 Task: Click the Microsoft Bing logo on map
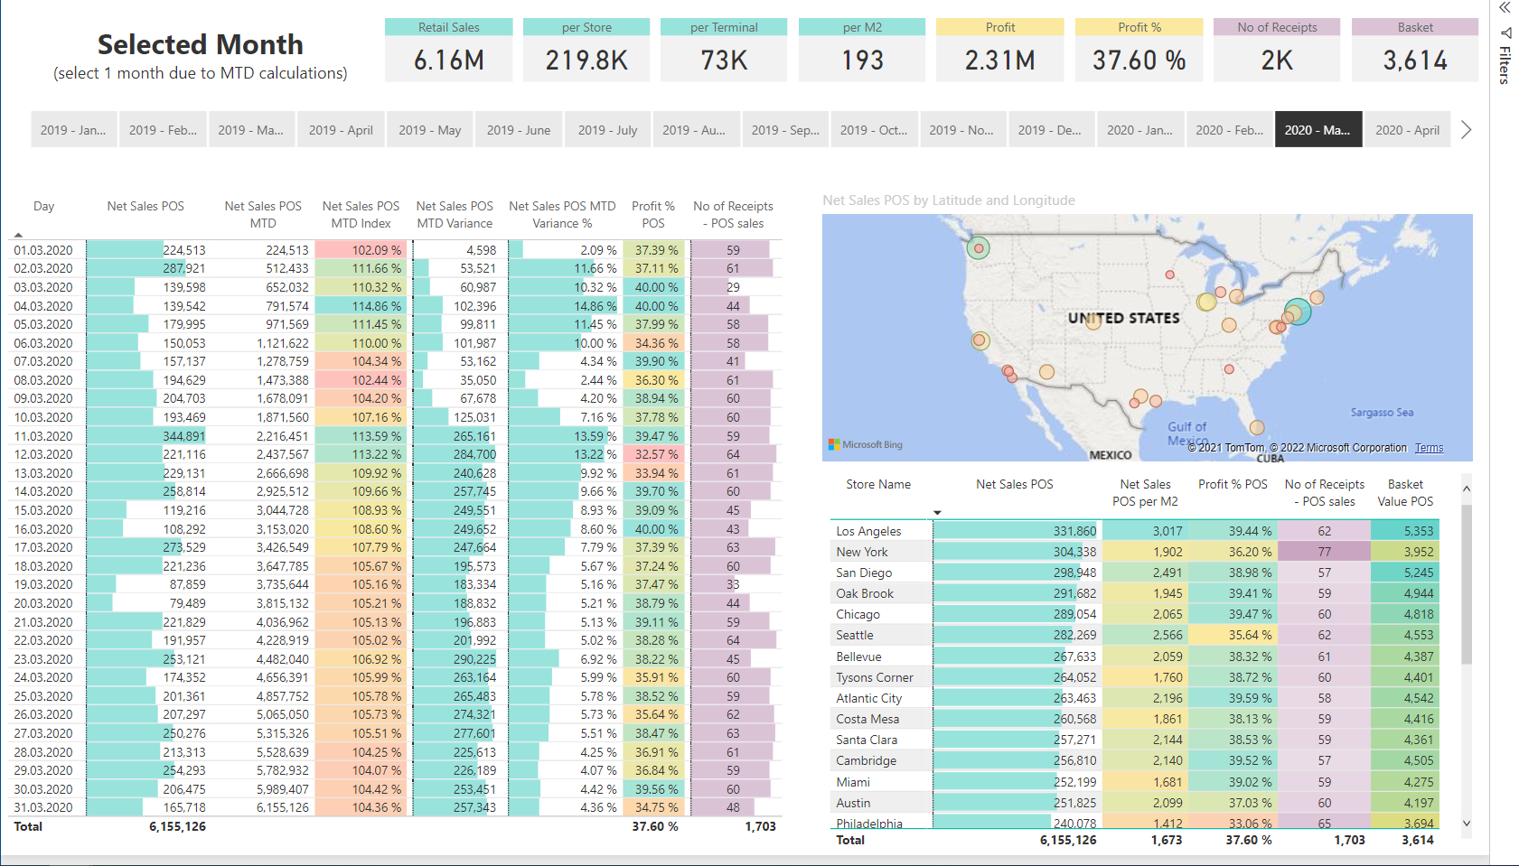click(x=866, y=444)
